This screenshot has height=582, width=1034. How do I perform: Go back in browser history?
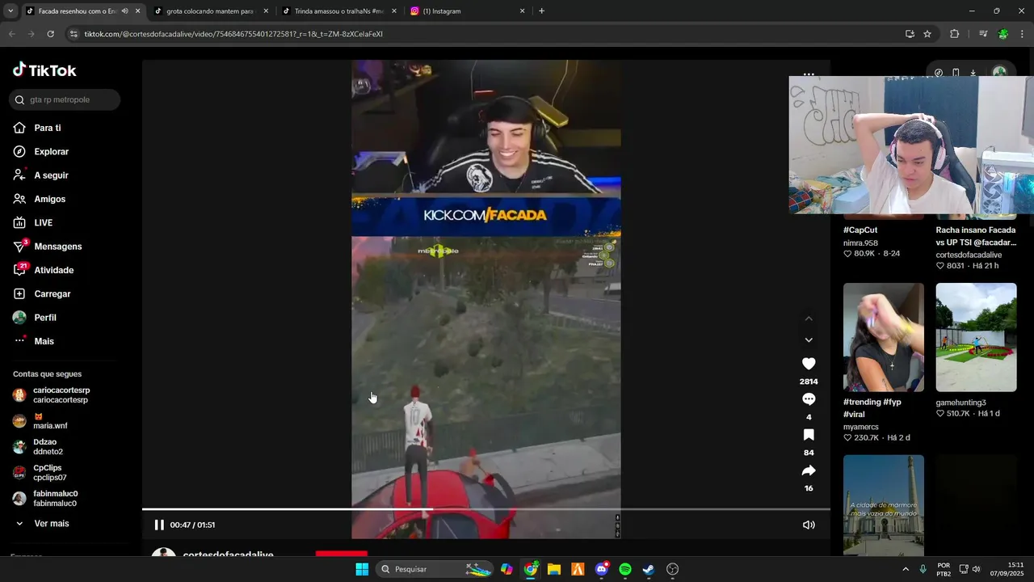[x=11, y=34]
